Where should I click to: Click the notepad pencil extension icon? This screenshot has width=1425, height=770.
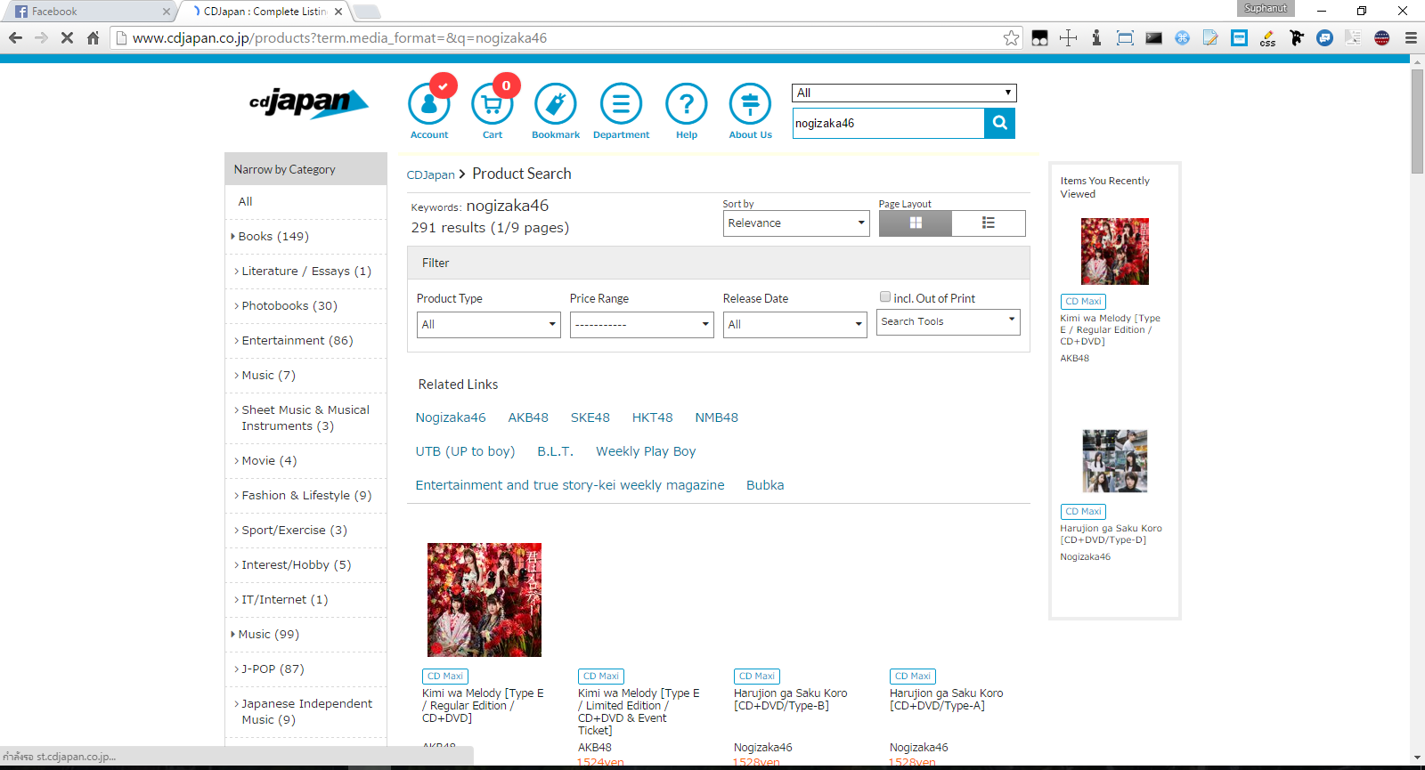(x=1210, y=37)
